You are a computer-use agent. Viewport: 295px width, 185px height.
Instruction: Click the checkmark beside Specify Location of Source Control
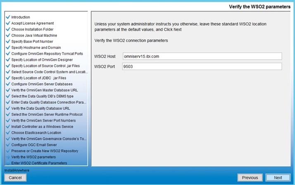coord(8,66)
